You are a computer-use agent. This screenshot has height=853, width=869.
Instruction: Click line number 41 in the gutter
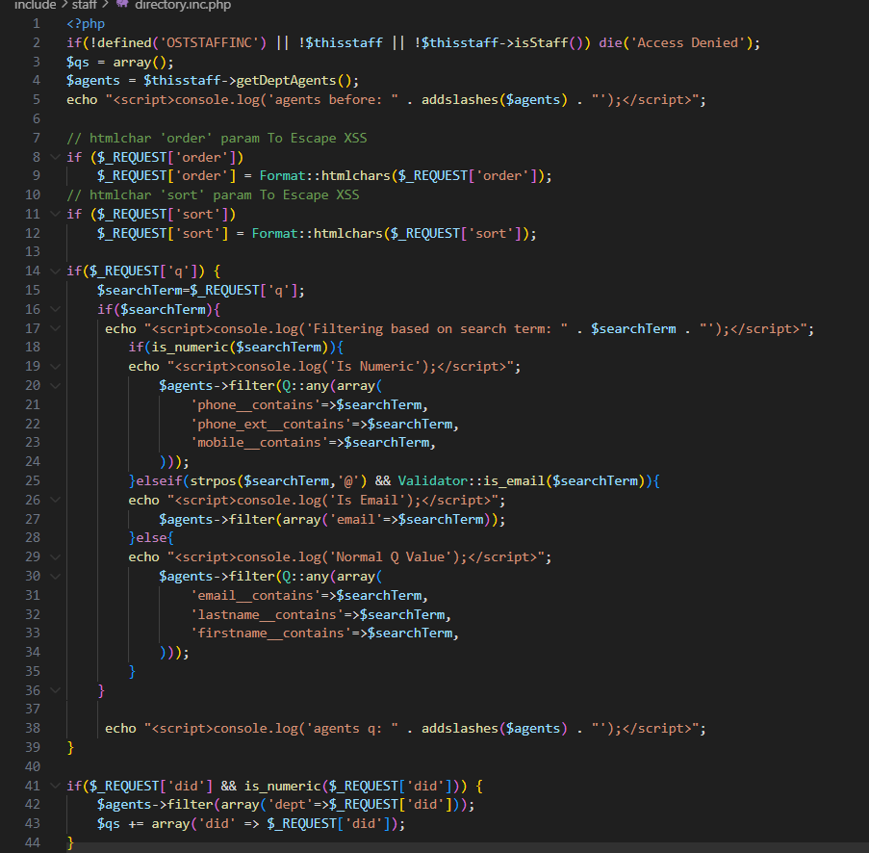(x=34, y=786)
